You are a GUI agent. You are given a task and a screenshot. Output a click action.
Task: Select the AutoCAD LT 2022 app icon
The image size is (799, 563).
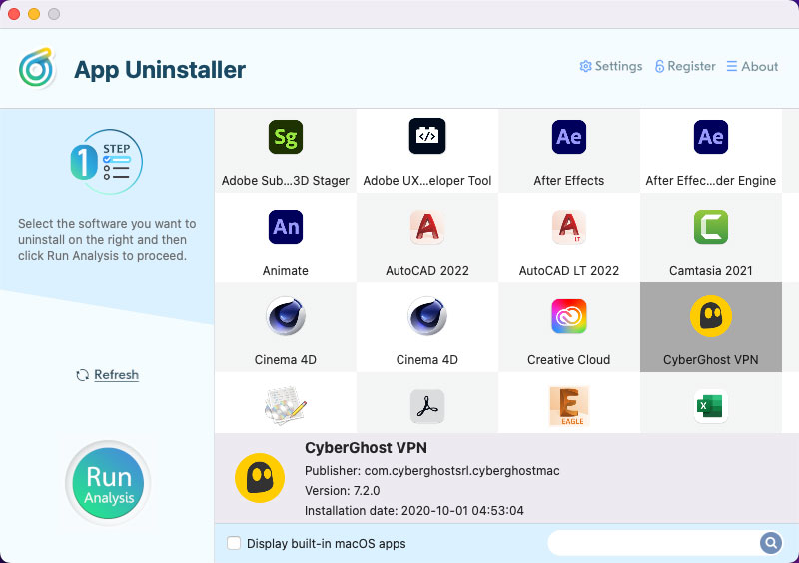(x=568, y=227)
